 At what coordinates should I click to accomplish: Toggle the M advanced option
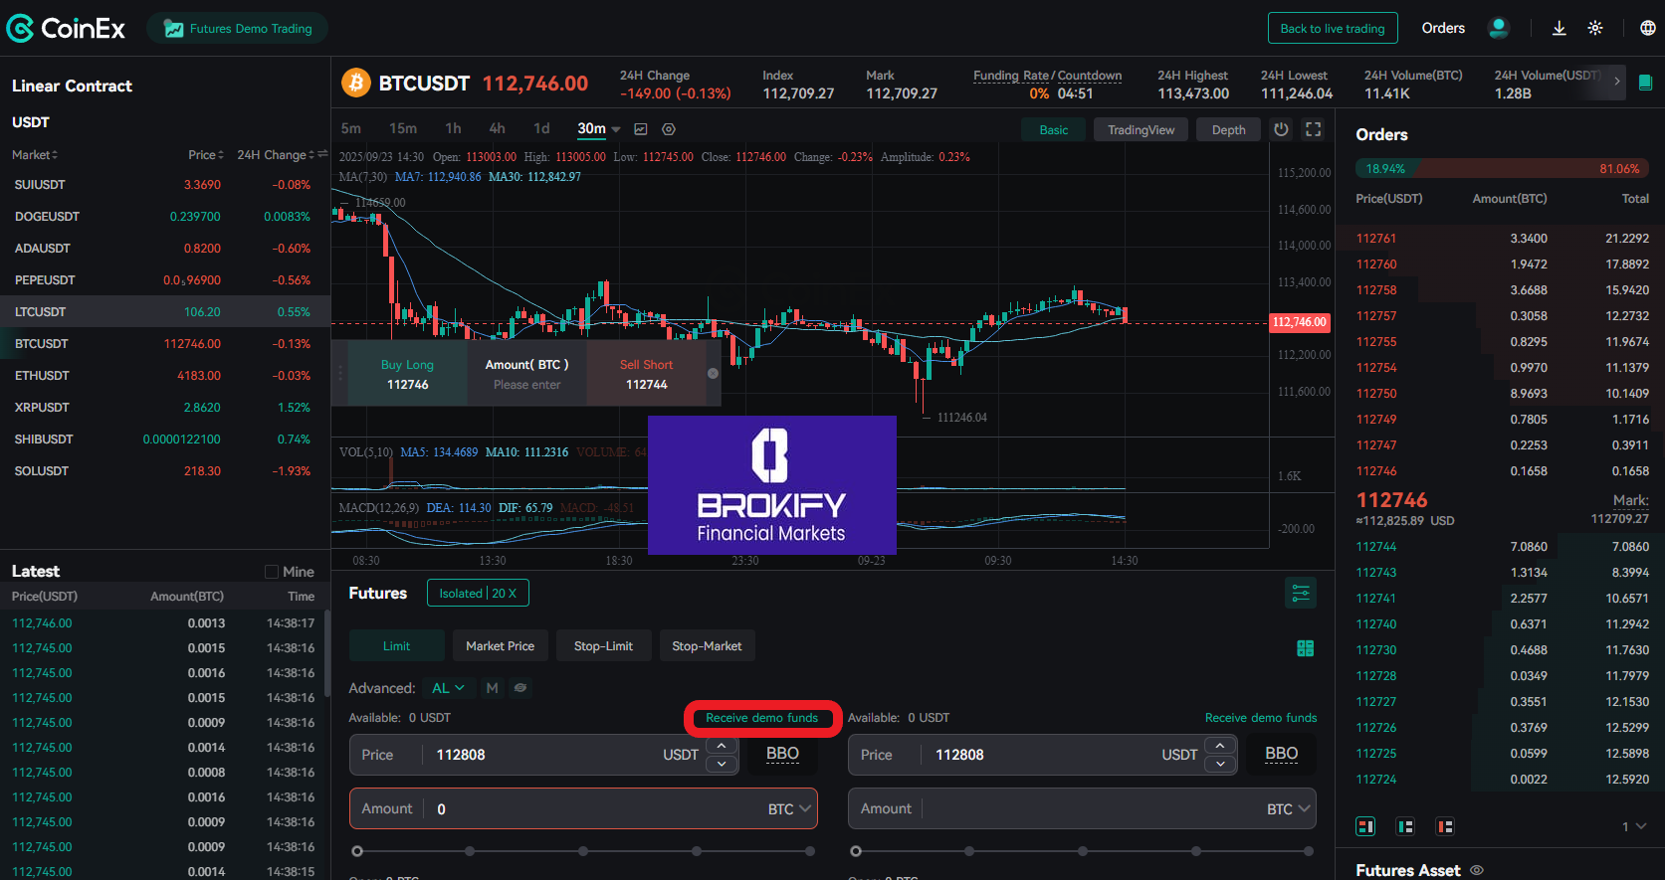[492, 688]
